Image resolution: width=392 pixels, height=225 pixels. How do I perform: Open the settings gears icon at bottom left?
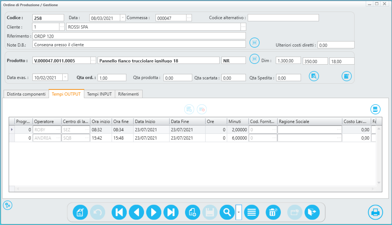(x=8, y=205)
